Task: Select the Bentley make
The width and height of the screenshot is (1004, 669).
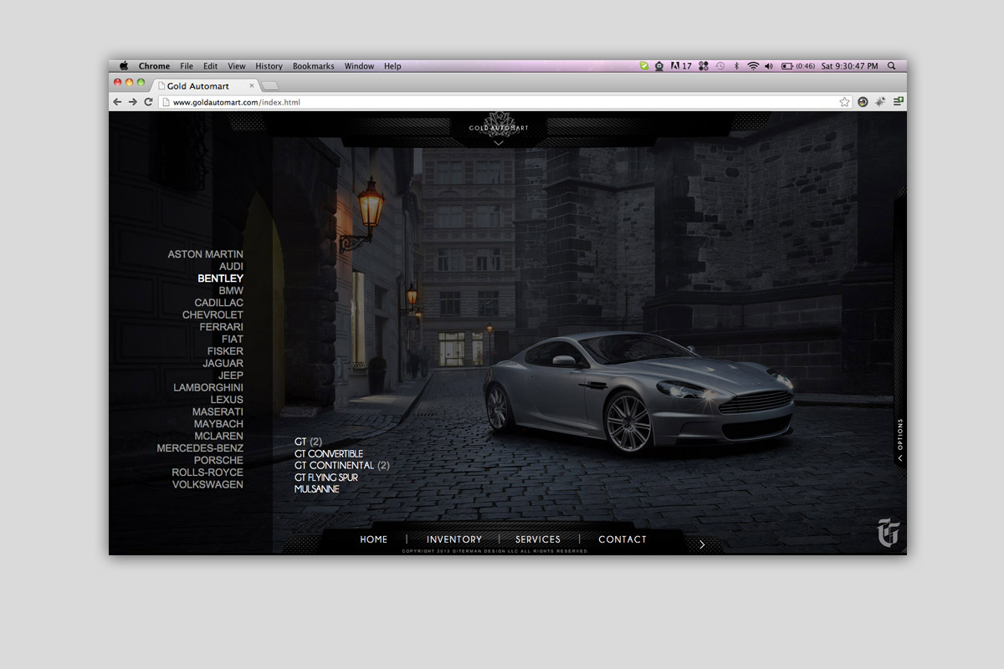Action: pyautogui.click(x=221, y=278)
